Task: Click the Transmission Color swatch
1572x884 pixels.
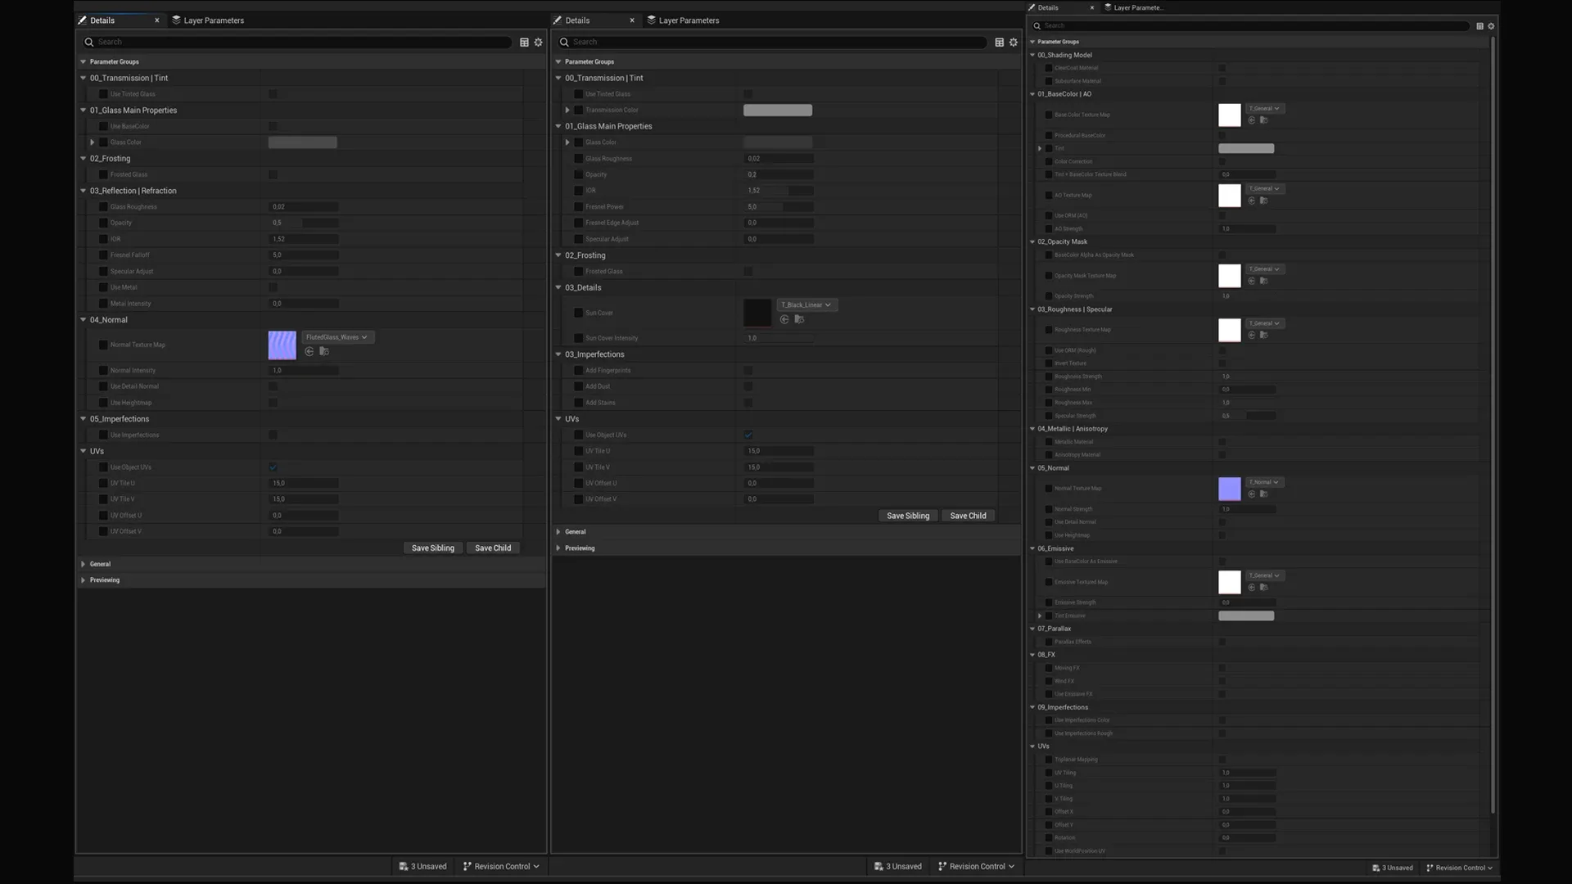Action: [x=777, y=109]
